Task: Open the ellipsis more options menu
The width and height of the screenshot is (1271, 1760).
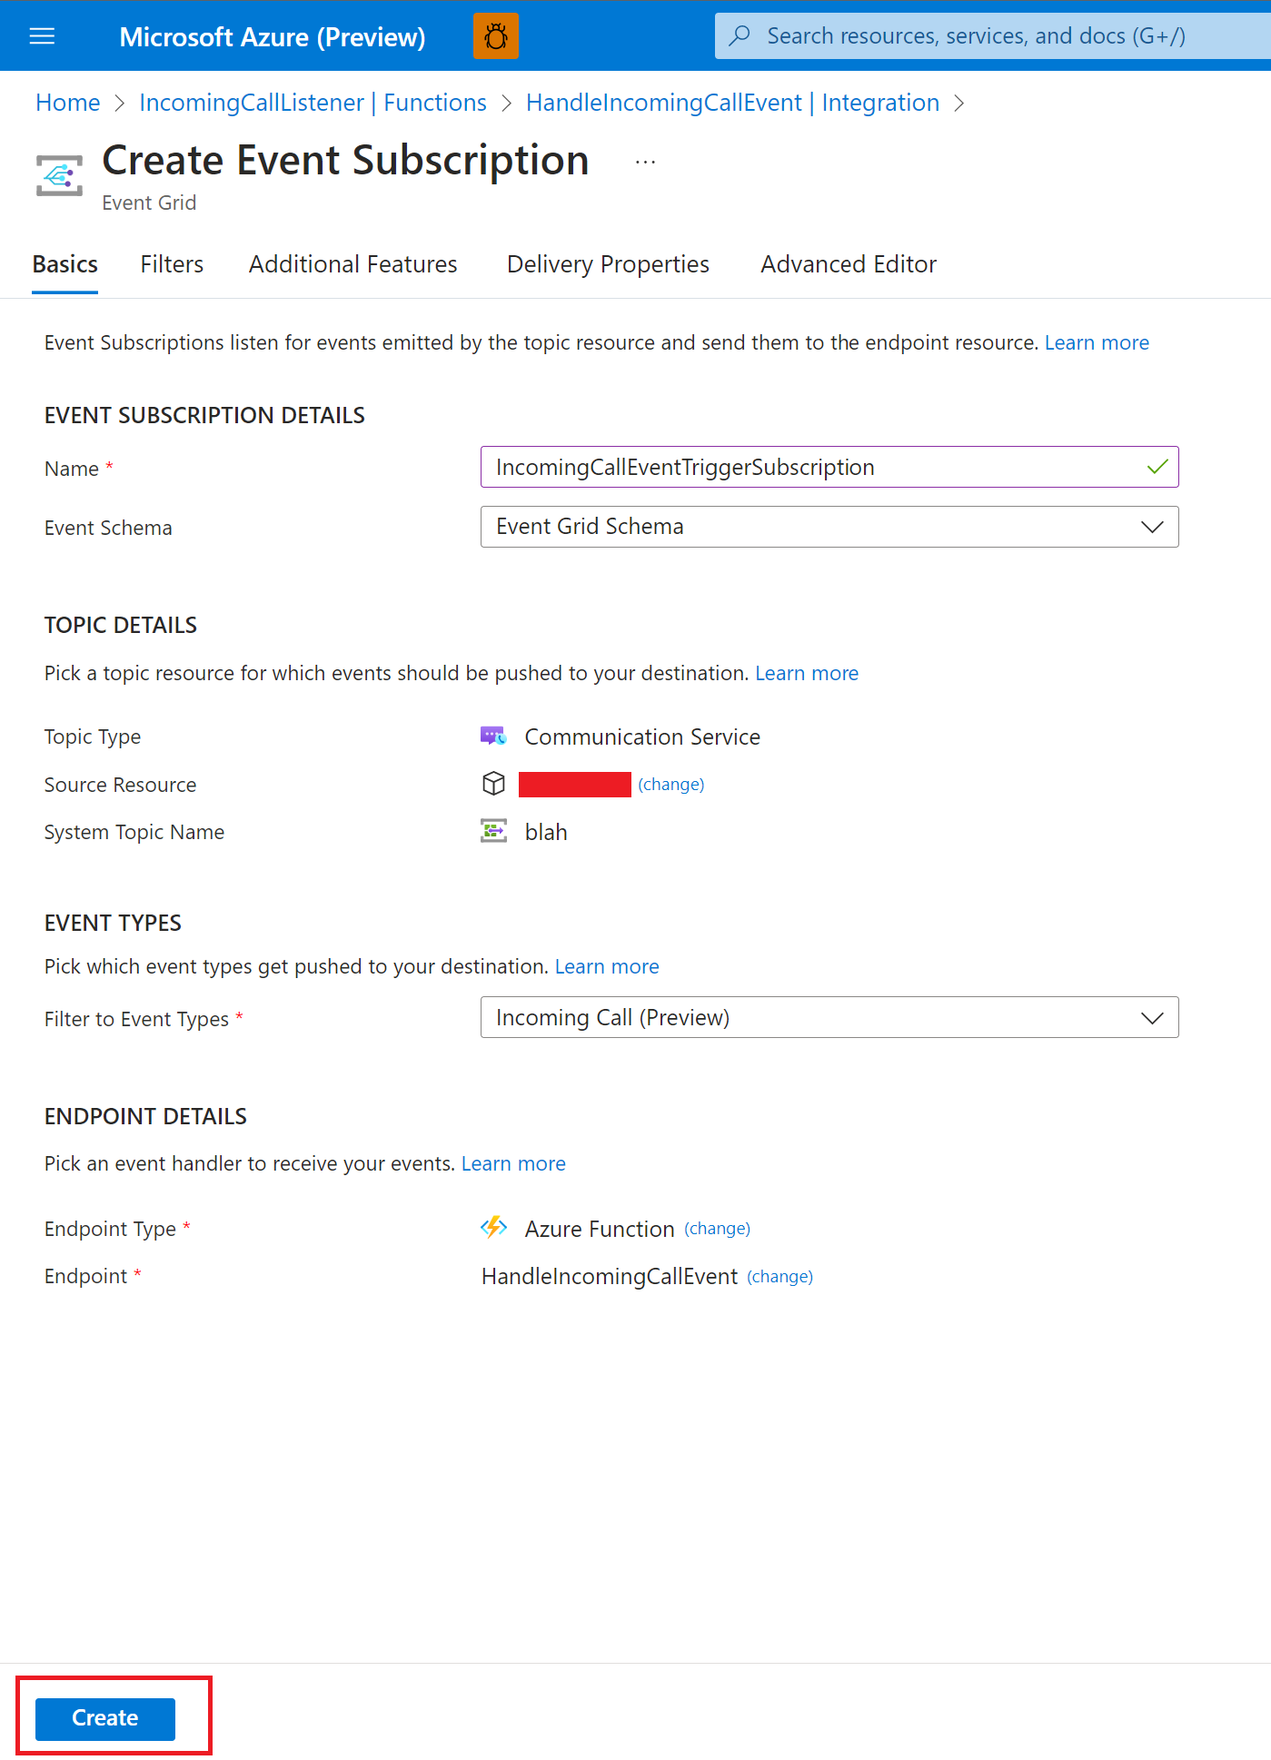Action: [645, 162]
